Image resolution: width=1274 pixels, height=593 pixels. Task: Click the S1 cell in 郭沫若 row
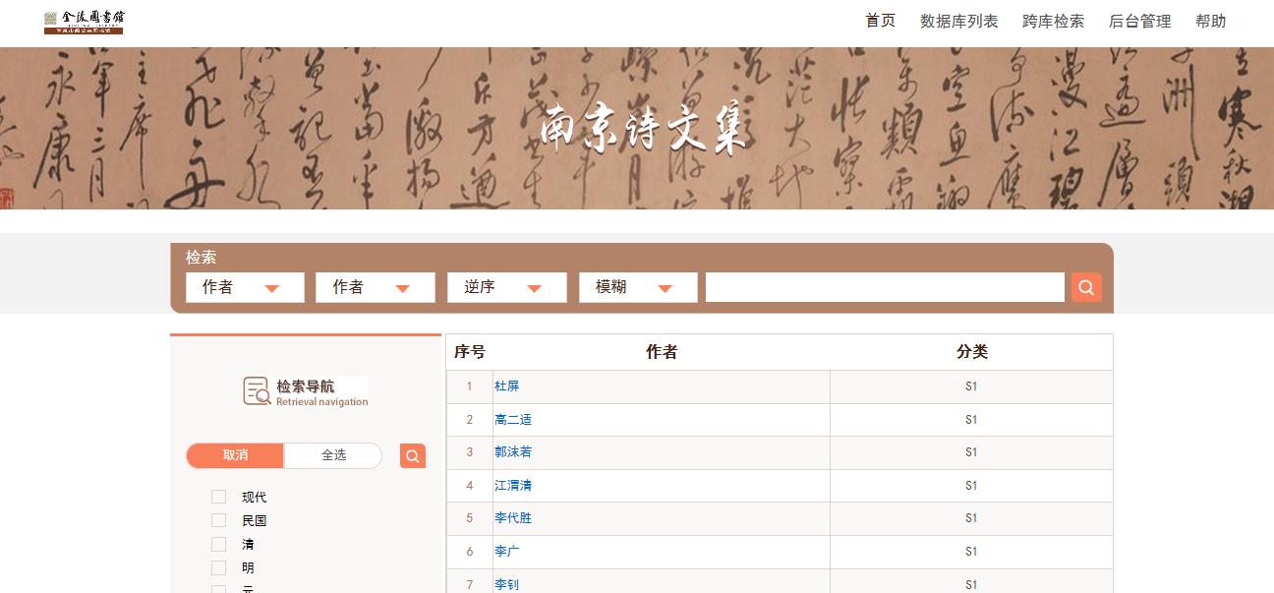971,452
